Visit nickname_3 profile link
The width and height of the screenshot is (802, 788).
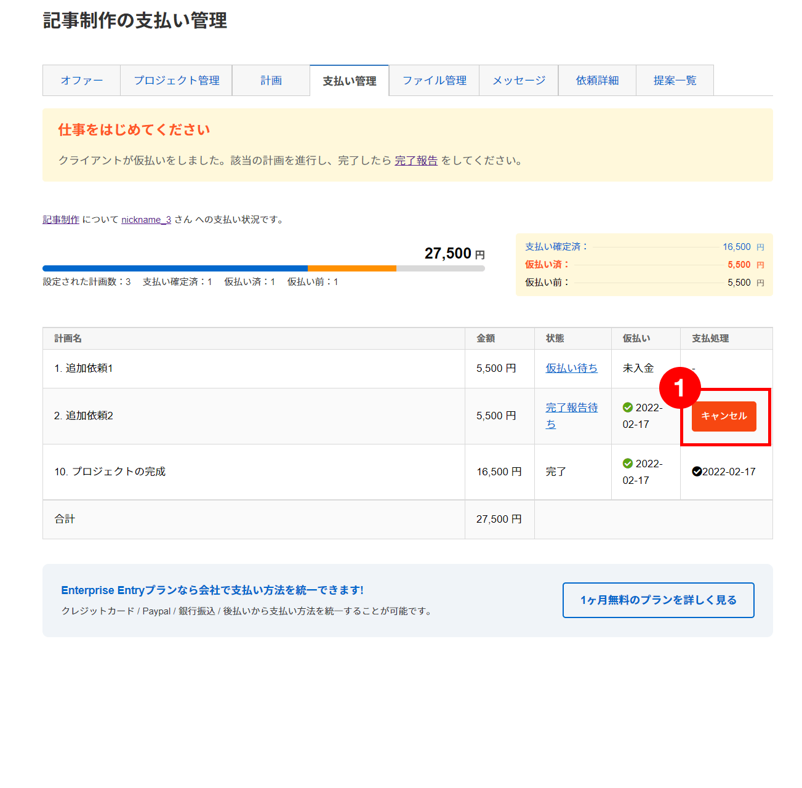pos(146,220)
